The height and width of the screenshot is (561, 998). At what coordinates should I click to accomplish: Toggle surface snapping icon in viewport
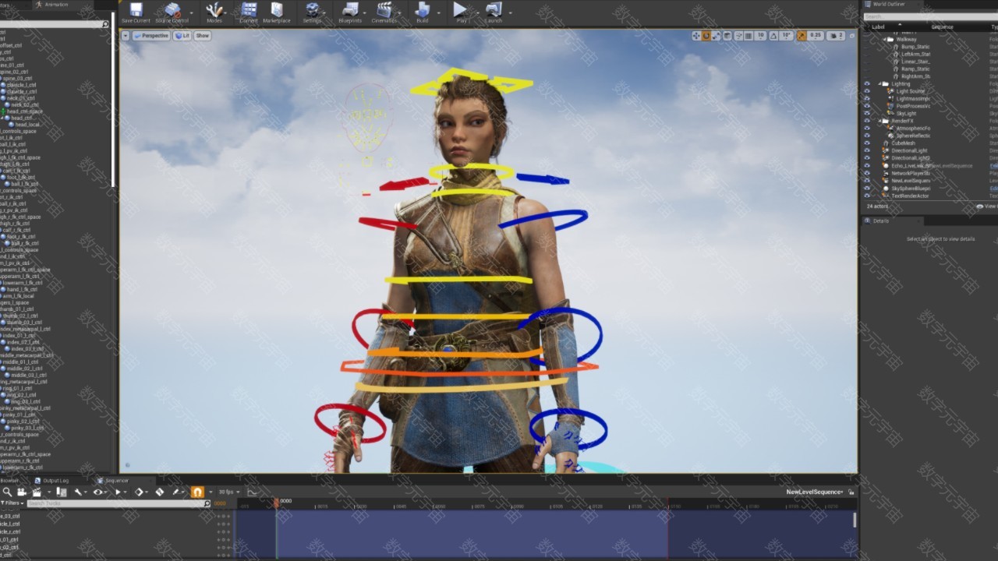738,36
